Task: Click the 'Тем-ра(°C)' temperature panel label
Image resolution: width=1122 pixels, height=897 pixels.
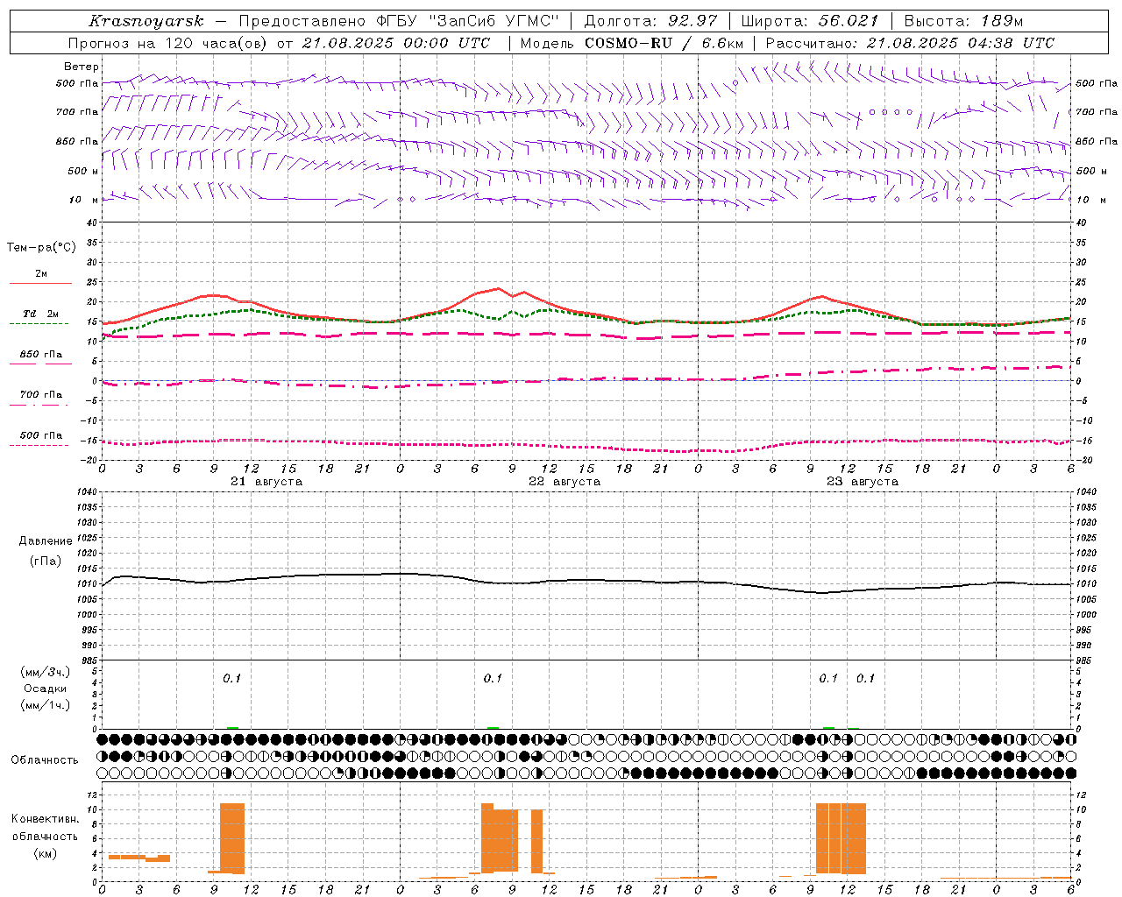Action: click(x=41, y=248)
